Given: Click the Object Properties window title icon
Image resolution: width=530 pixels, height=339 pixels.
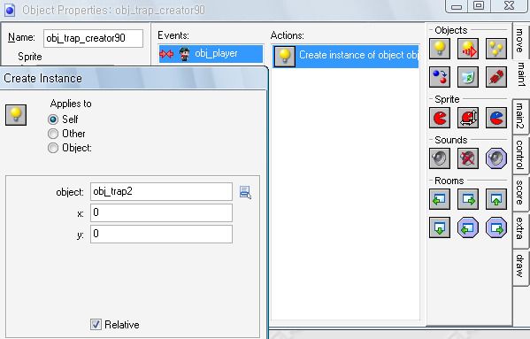Looking at the screenshot, I should click(x=10, y=10).
